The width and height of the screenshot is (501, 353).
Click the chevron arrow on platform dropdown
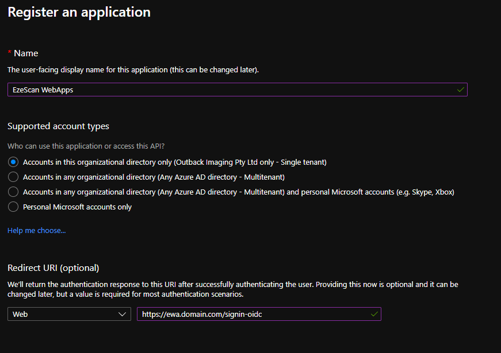pyautogui.click(x=122, y=314)
